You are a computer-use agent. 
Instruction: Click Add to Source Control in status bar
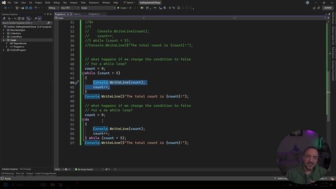281,178
